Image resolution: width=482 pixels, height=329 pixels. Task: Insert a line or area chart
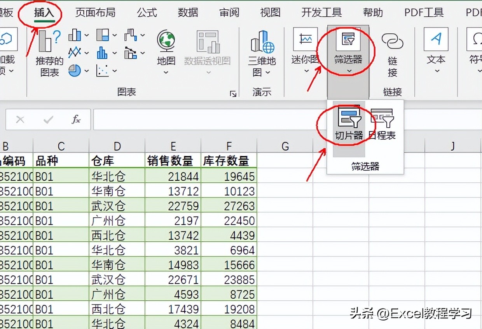click(x=75, y=52)
